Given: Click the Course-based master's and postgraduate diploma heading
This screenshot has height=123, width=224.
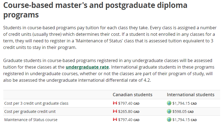Looking at the screenshot, I should tap(95, 10).
